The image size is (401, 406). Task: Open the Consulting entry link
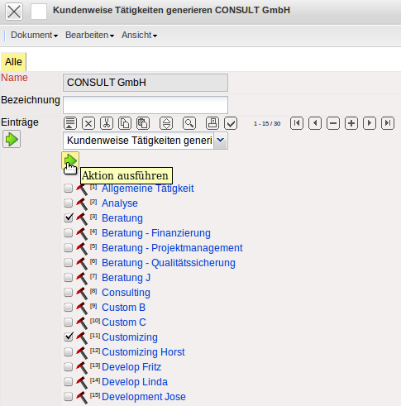126,293
